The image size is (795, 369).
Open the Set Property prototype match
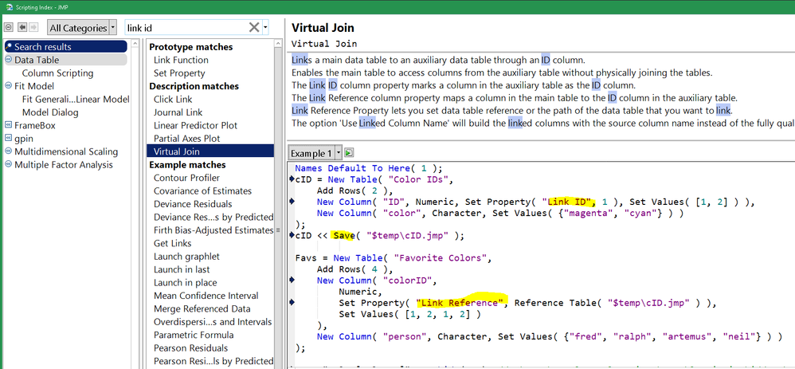pyautogui.click(x=179, y=73)
